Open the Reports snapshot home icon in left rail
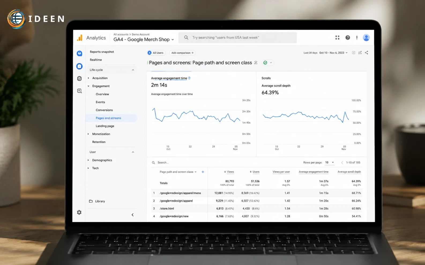The width and height of the screenshot is (425, 265). tap(79, 53)
